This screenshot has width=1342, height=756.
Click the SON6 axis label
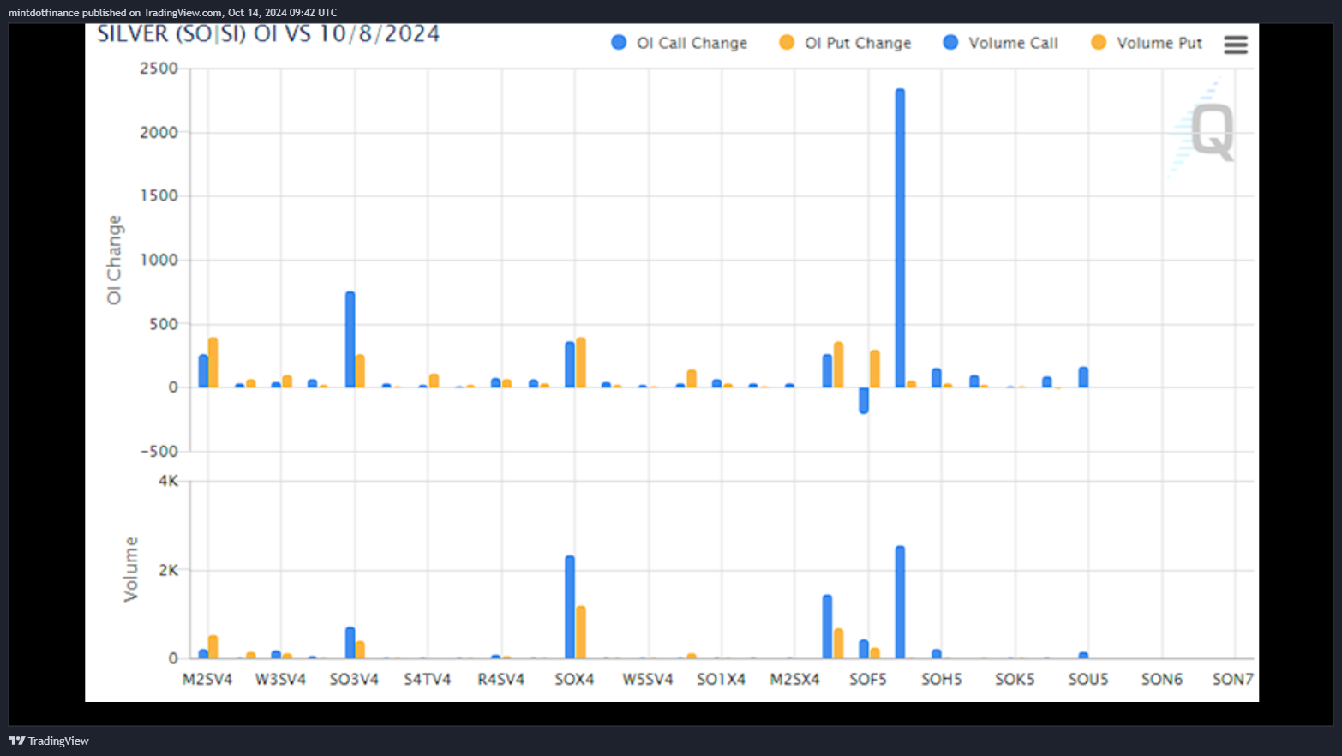coord(1162,679)
